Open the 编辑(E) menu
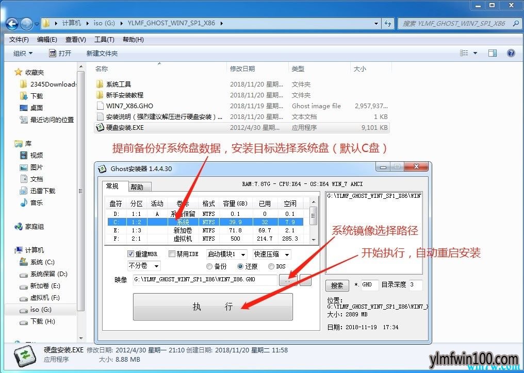 click(47, 39)
